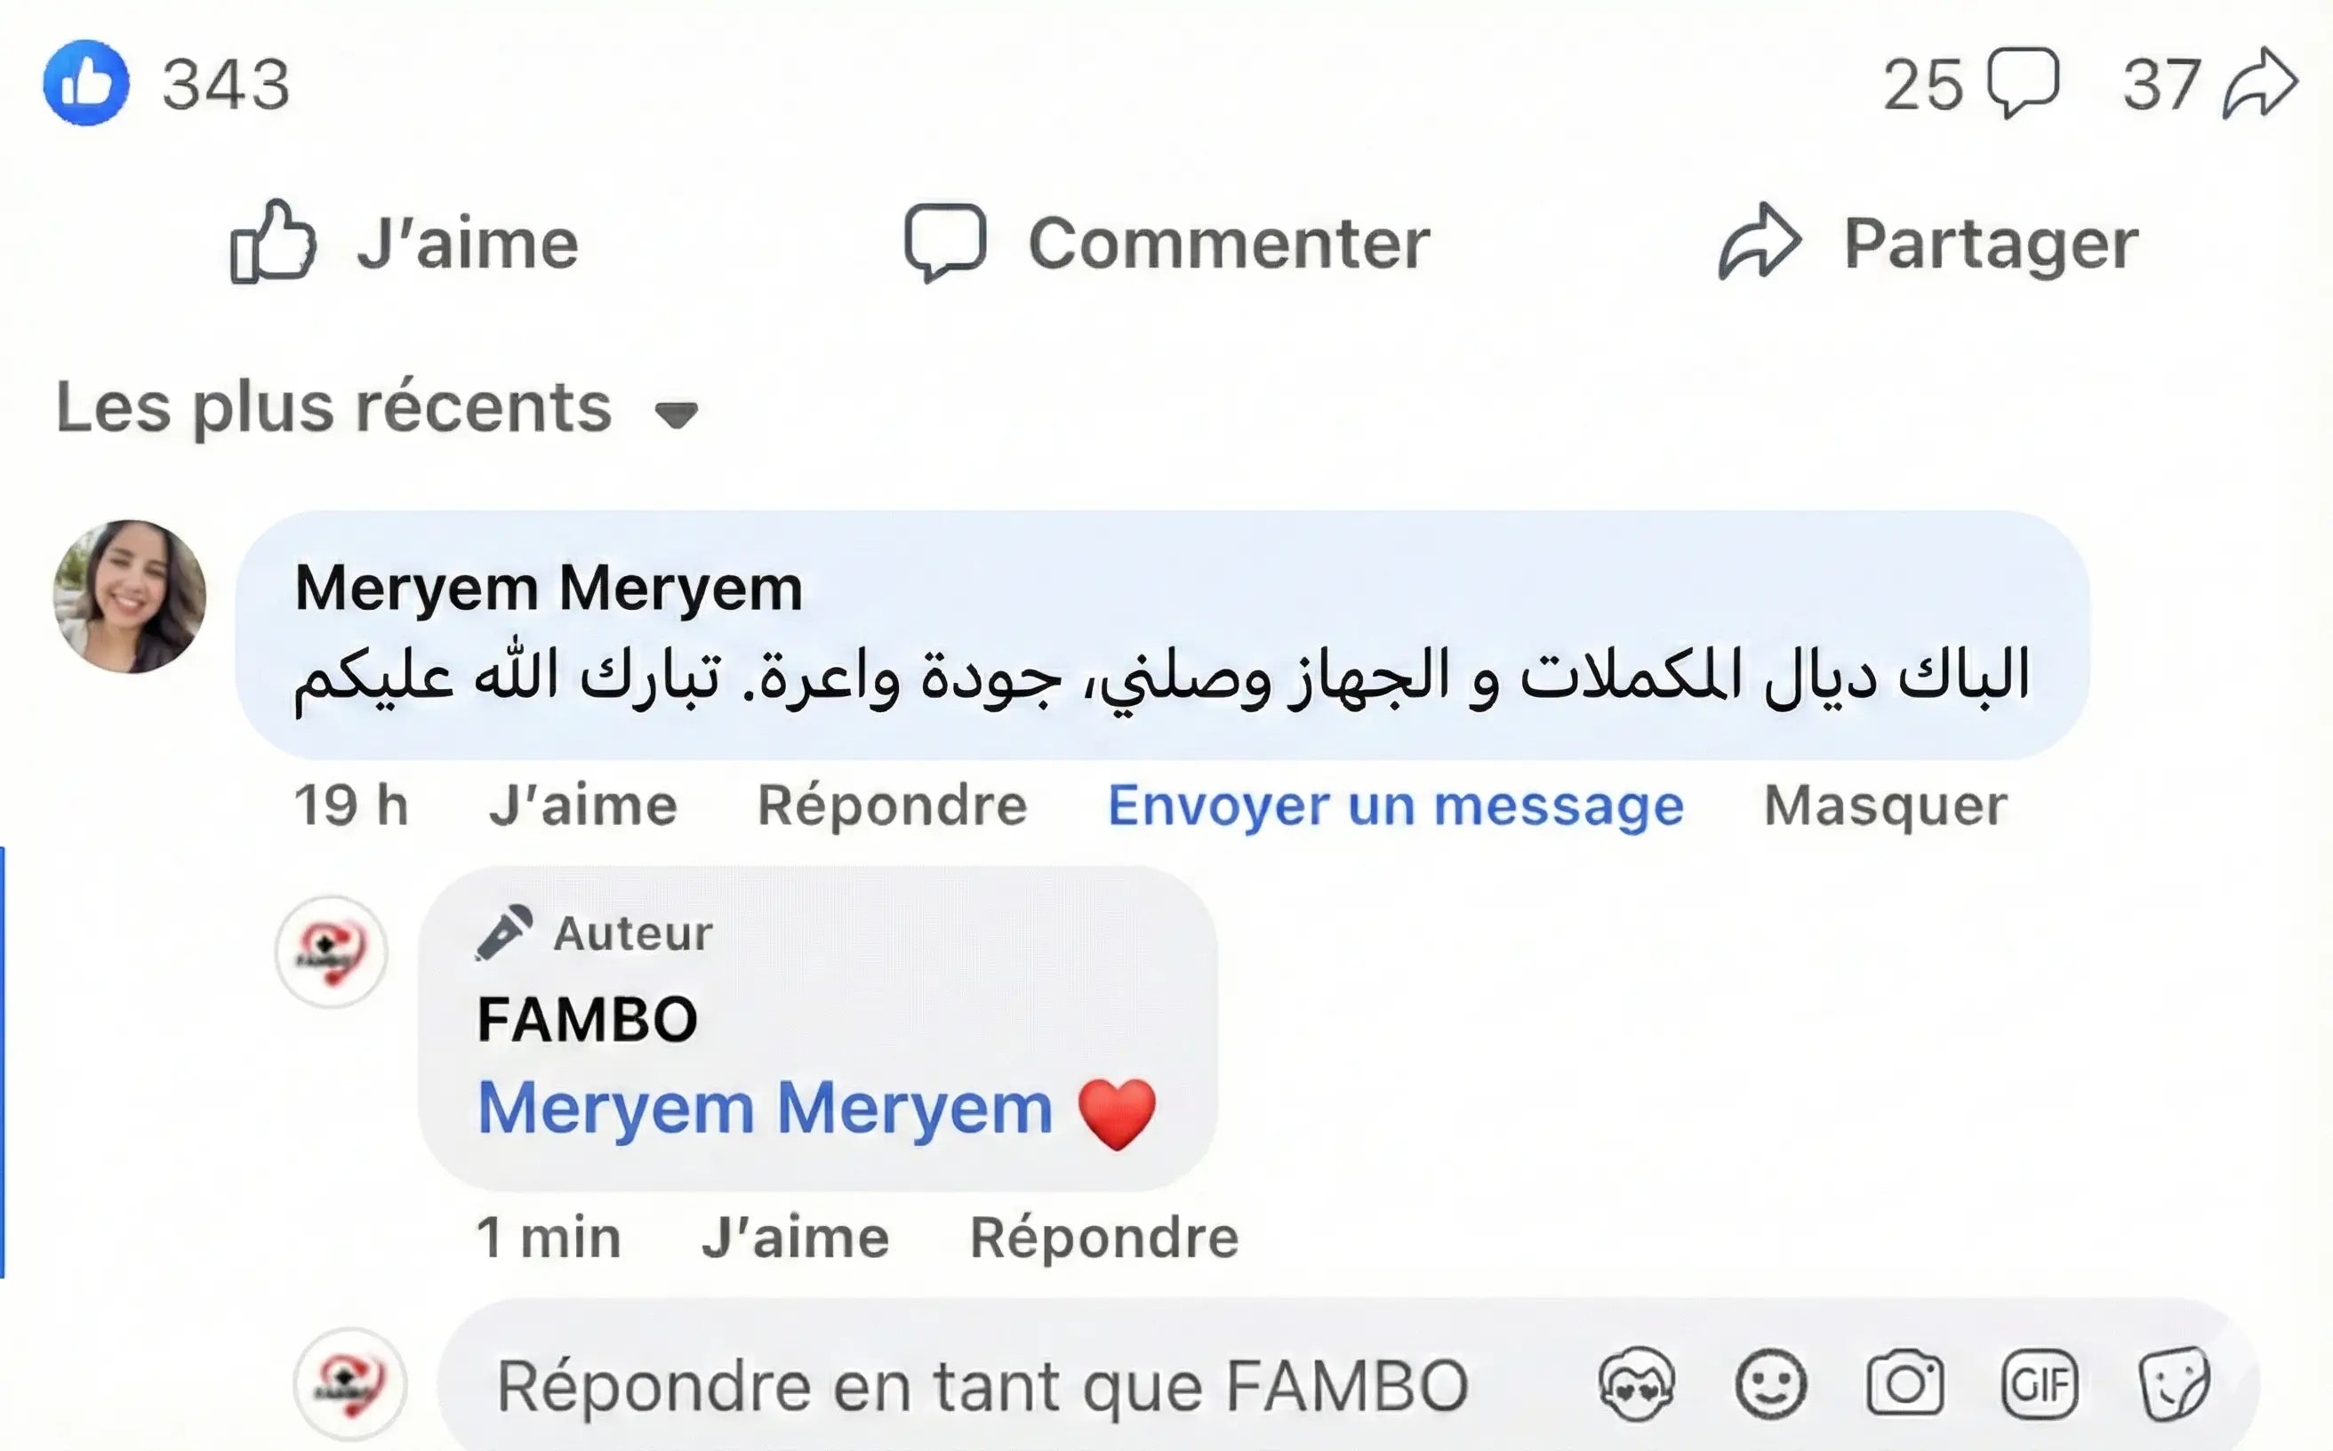
Task: Click the Partager button
Action: coord(1929,243)
